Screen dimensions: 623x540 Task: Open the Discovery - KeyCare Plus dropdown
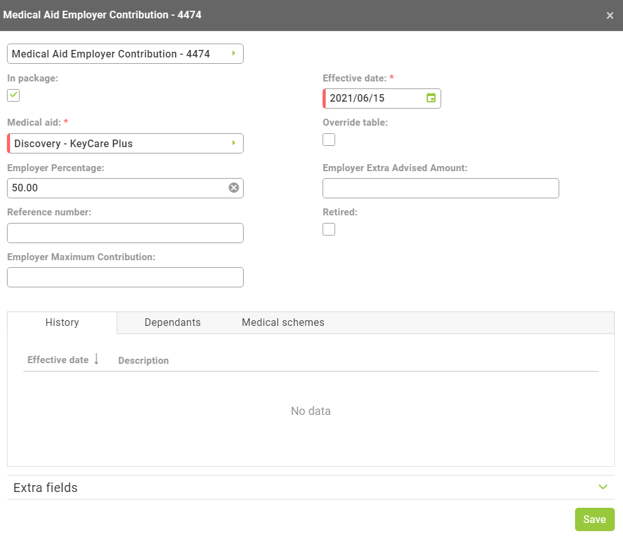[120, 143]
